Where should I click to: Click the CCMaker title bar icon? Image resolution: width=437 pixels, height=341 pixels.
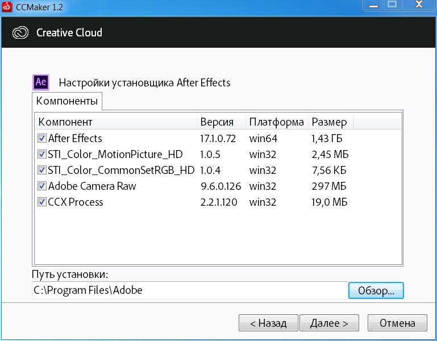coord(6,7)
